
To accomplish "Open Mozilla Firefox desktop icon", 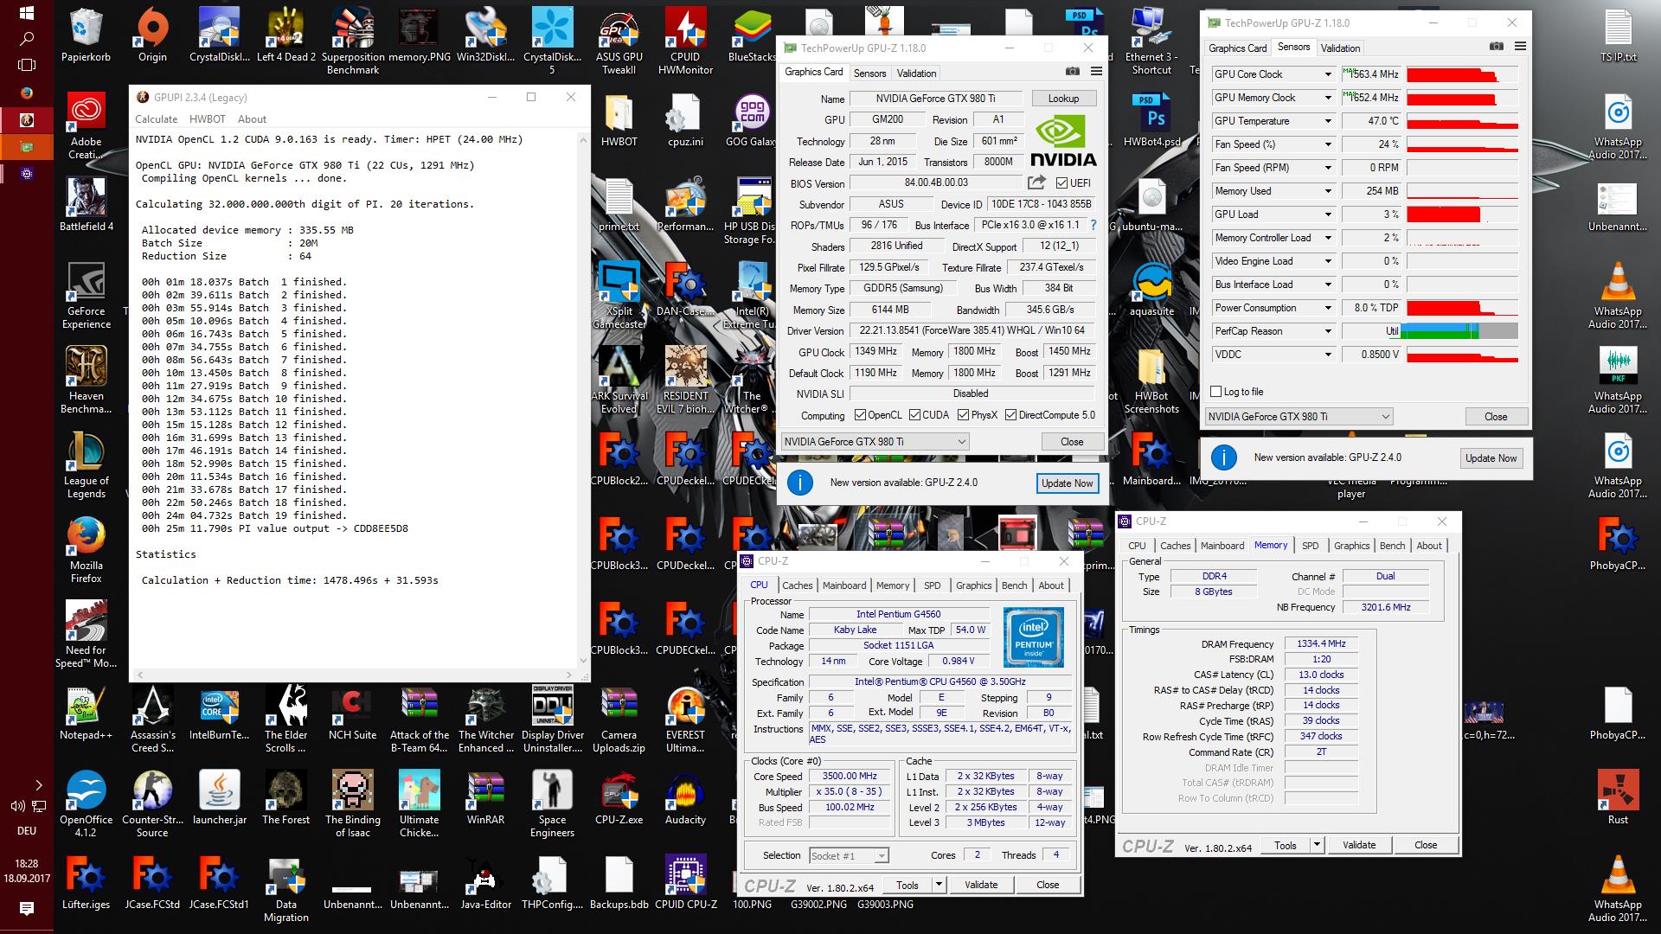I will [87, 549].
